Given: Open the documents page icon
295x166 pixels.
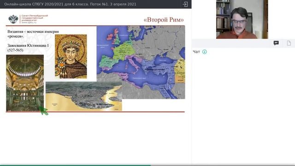Looking at the screenshot, I should [289, 43].
